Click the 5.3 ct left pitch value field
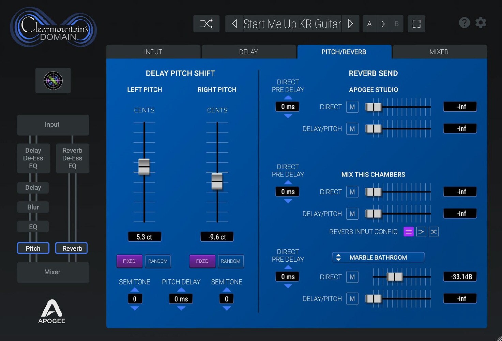 tap(144, 237)
